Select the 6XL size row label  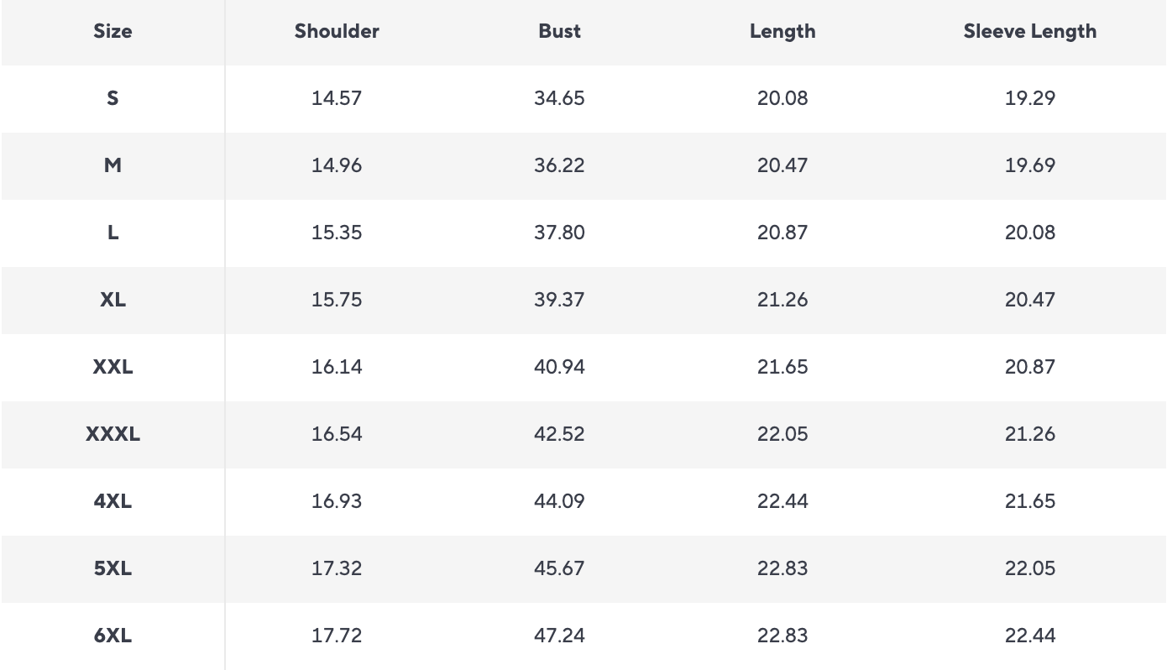coord(113,636)
